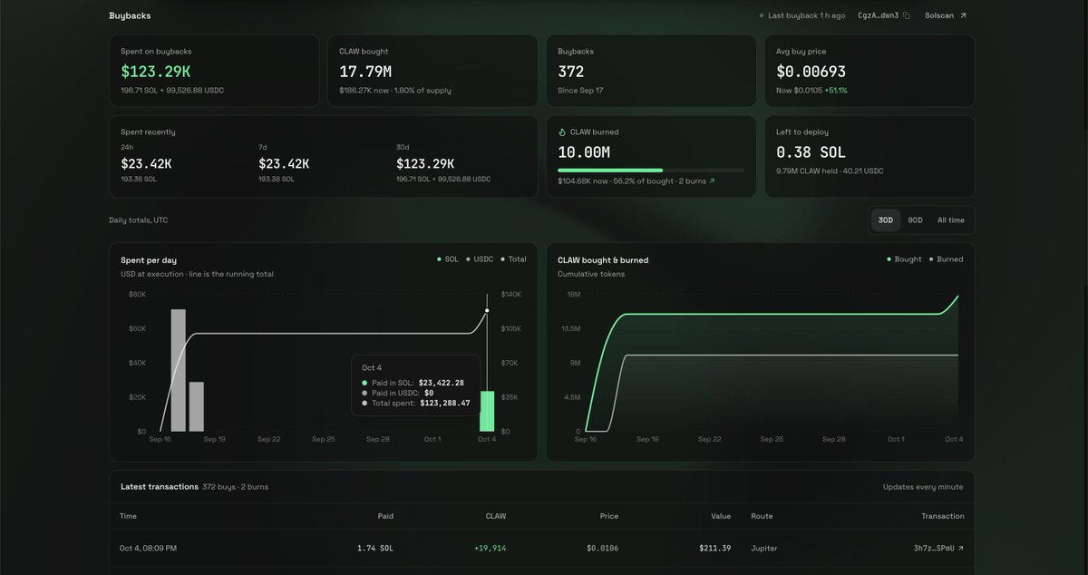Viewport: 1088px width, 575px height.
Task: Click the Time column header
Action: (x=129, y=516)
